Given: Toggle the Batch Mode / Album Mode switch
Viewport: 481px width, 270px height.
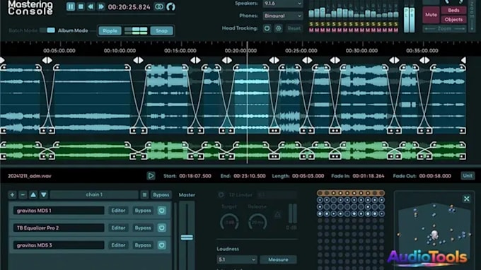Looking at the screenshot, I should (x=47, y=30).
